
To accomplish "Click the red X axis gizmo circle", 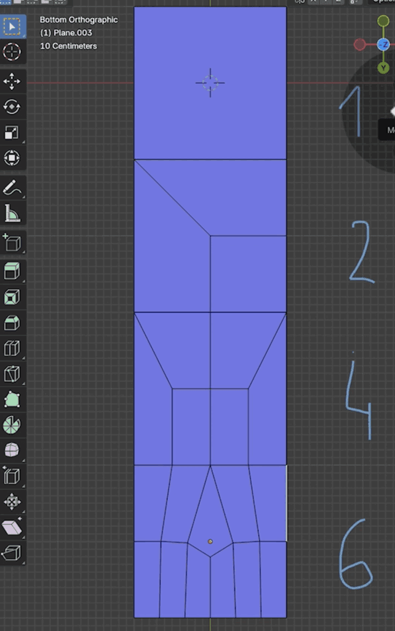I will click(x=360, y=44).
